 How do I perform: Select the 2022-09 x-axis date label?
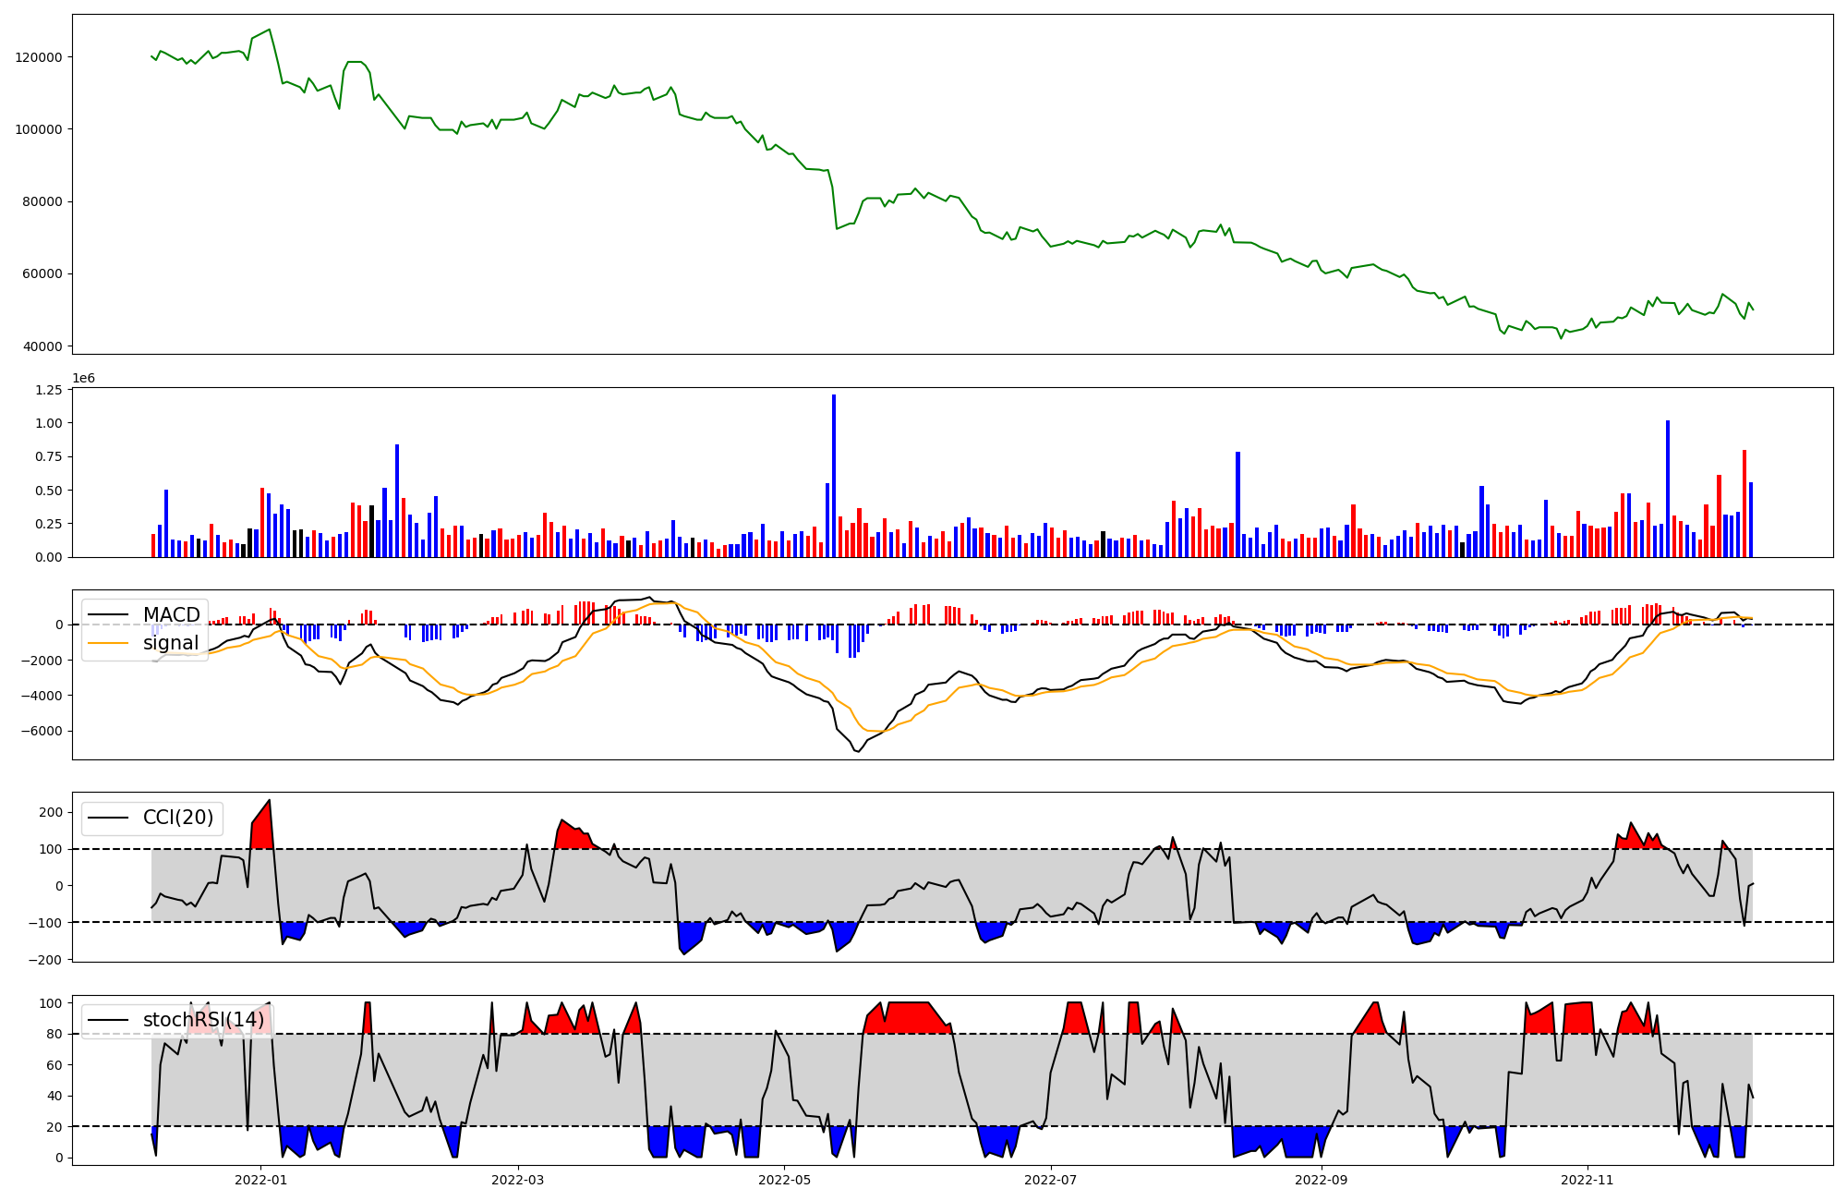click(1322, 1180)
